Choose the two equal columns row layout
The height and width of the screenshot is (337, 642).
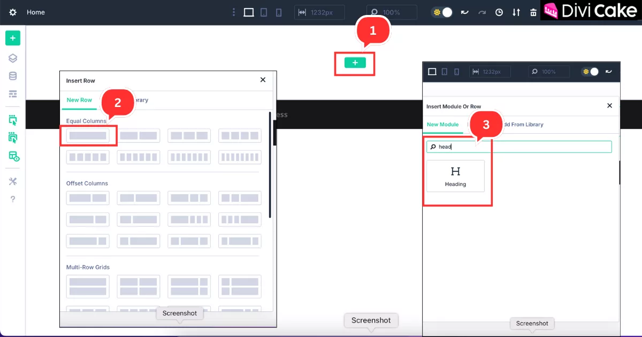tap(139, 135)
